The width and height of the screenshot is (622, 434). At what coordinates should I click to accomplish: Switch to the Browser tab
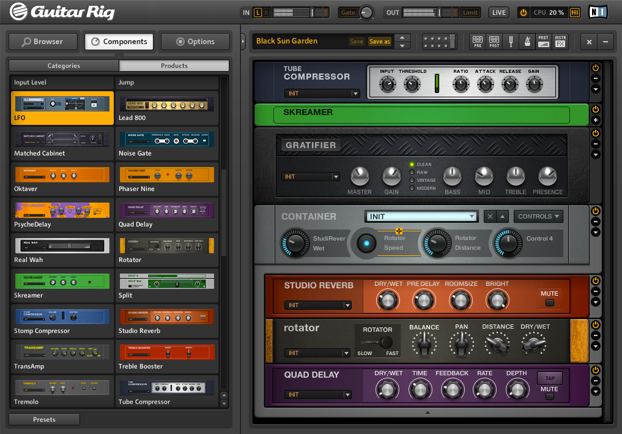(x=43, y=42)
